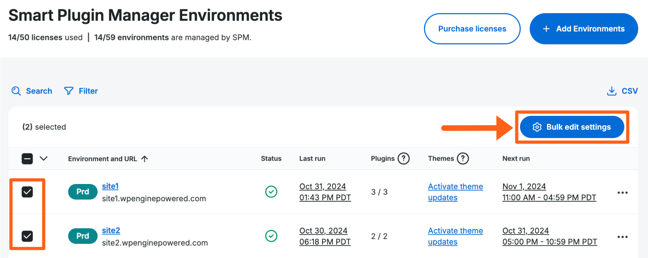
Task: Open the site2 environment link
Action: pyautogui.click(x=111, y=231)
